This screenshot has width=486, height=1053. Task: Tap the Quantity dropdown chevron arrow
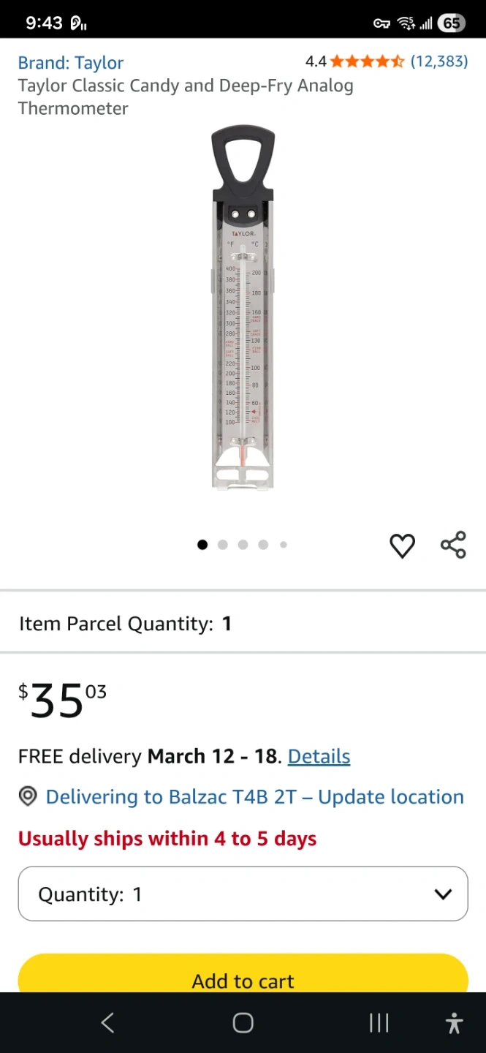pyautogui.click(x=443, y=894)
